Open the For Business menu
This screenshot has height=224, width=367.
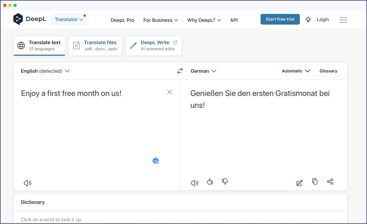[161, 20]
